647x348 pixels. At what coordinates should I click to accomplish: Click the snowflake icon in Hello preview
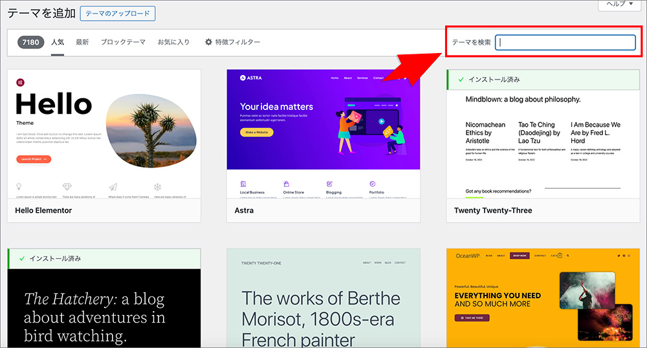coord(158,187)
